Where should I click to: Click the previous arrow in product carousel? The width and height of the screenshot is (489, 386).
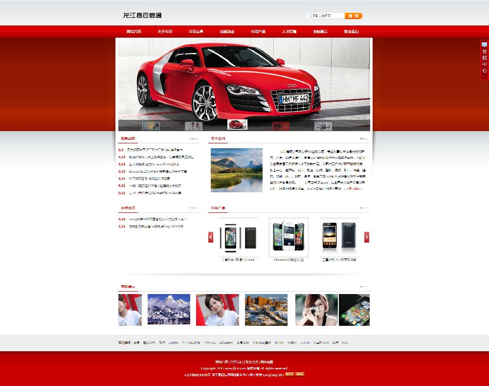click(211, 237)
